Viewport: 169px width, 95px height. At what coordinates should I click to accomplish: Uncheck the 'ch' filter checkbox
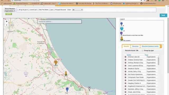[x=25, y=10]
